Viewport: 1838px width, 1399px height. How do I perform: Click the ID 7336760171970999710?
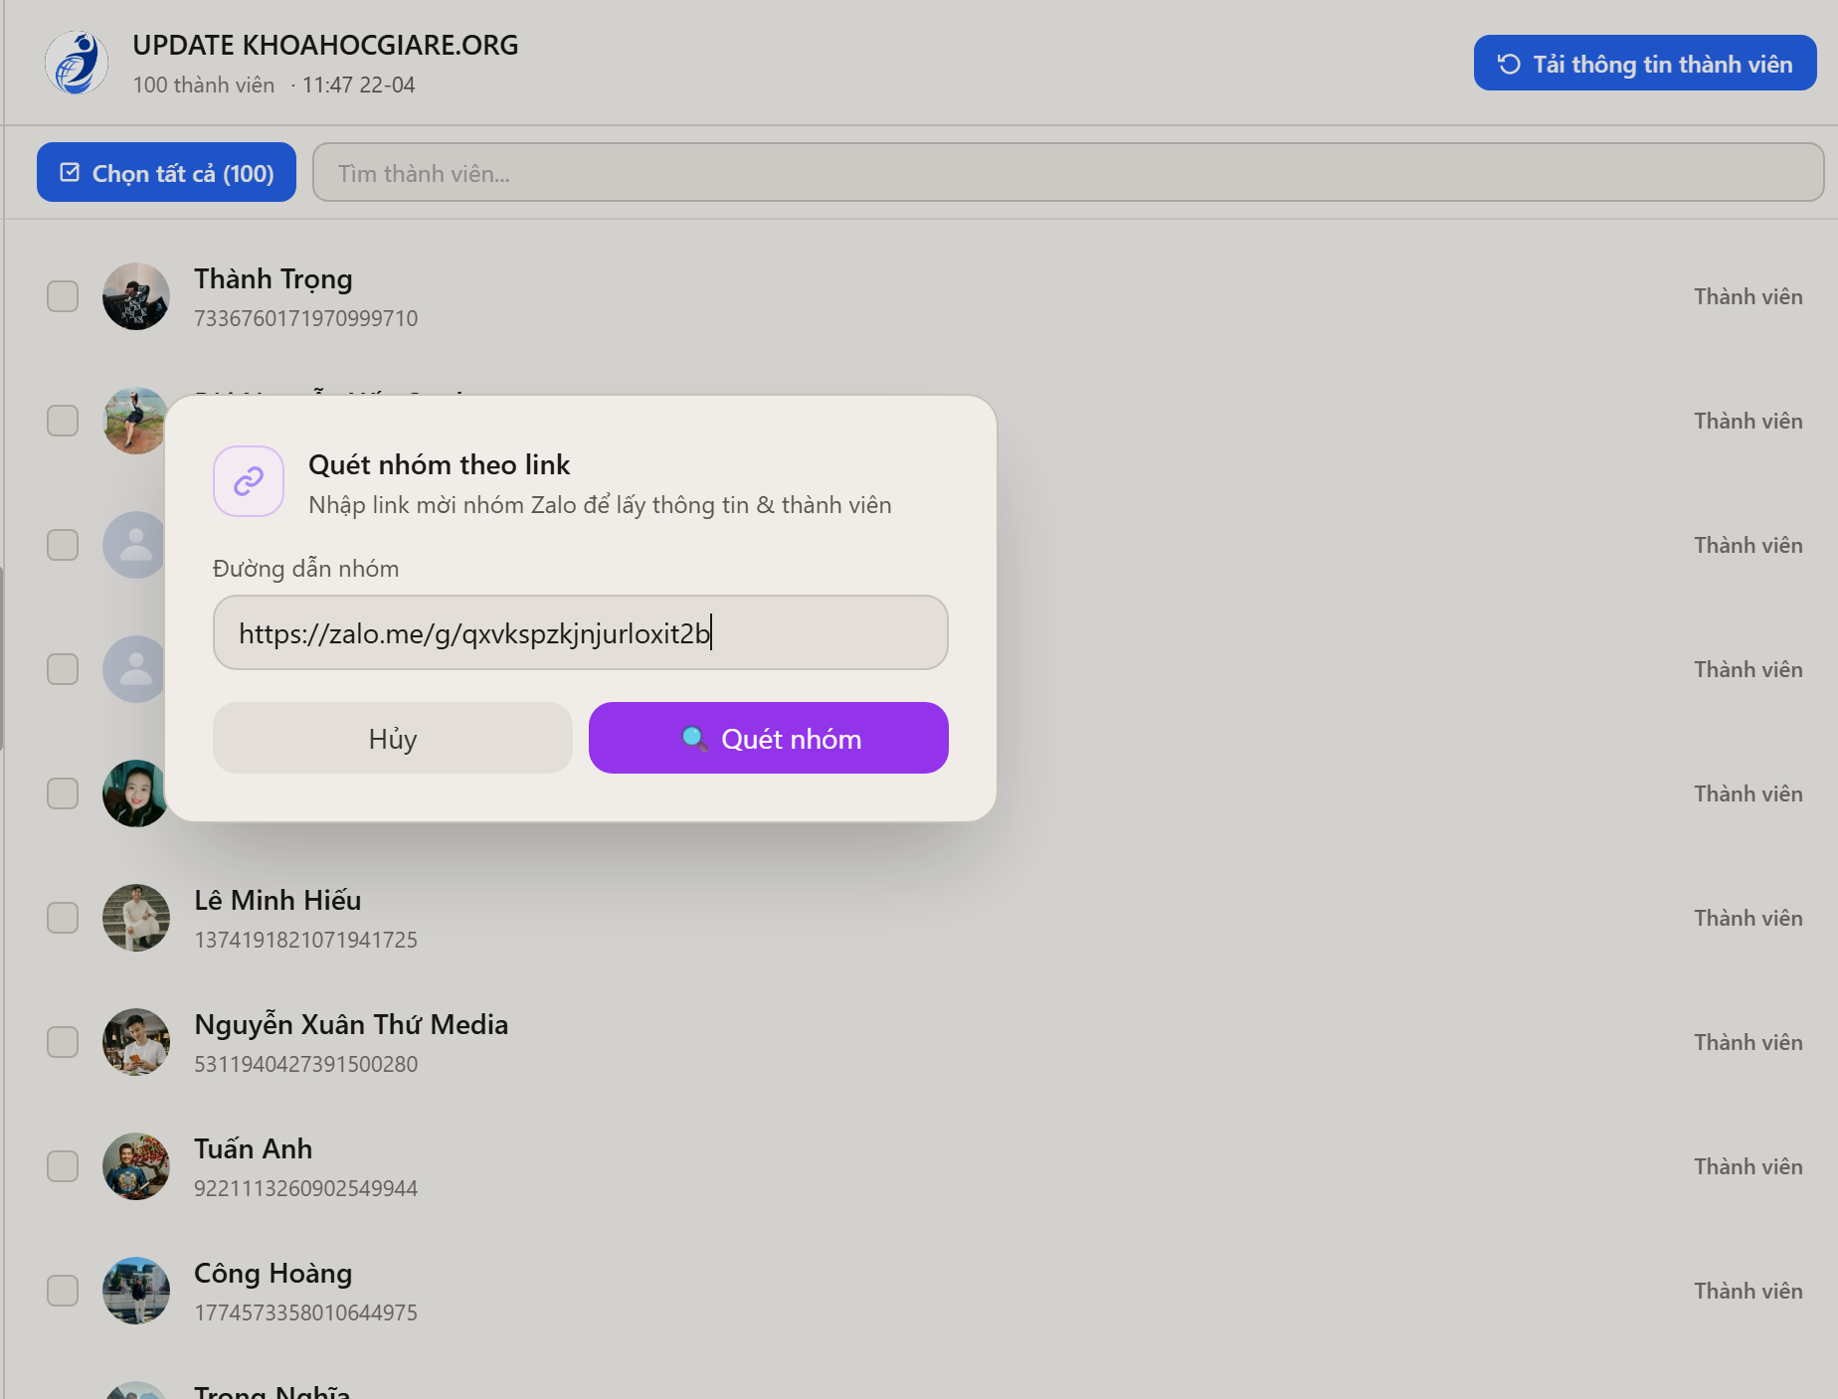306,318
